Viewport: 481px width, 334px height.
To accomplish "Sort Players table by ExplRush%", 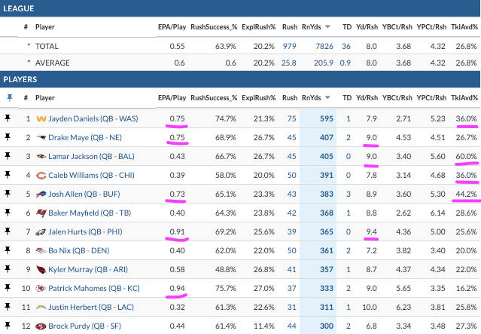I will point(259,98).
